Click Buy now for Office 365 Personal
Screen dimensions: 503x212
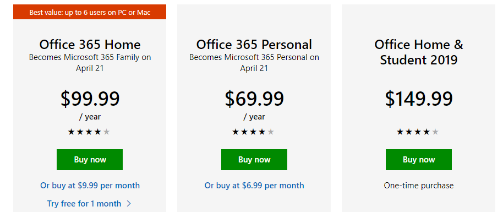pyautogui.click(x=254, y=160)
